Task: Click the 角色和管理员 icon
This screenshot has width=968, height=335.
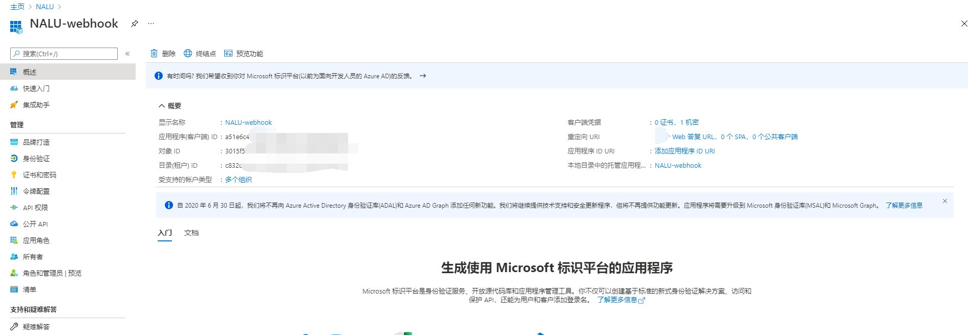Action: 14,273
